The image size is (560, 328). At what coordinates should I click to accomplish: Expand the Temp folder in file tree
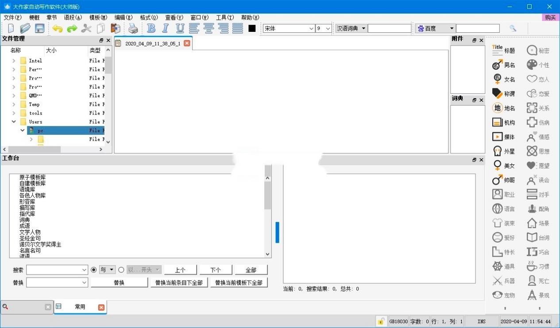tap(14, 104)
